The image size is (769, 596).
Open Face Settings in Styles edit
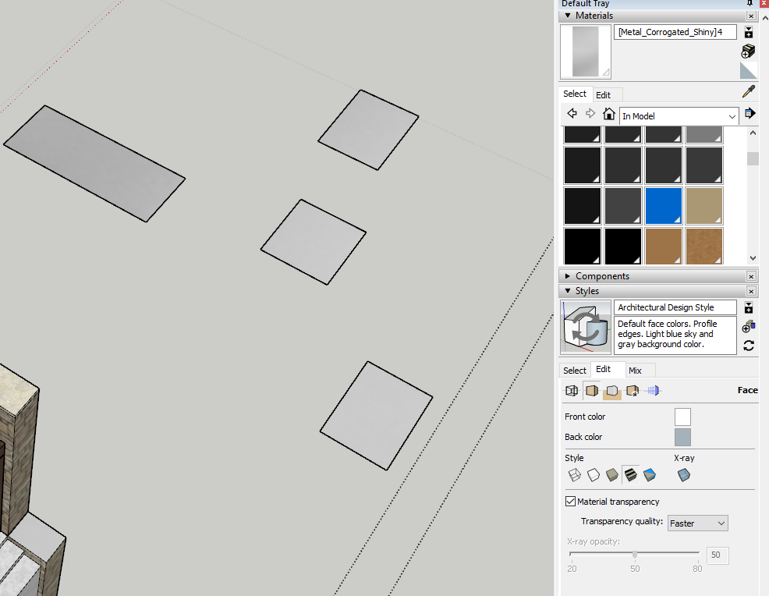pos(592,391)
